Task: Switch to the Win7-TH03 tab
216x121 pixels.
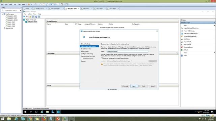Action: click(112, 9)
